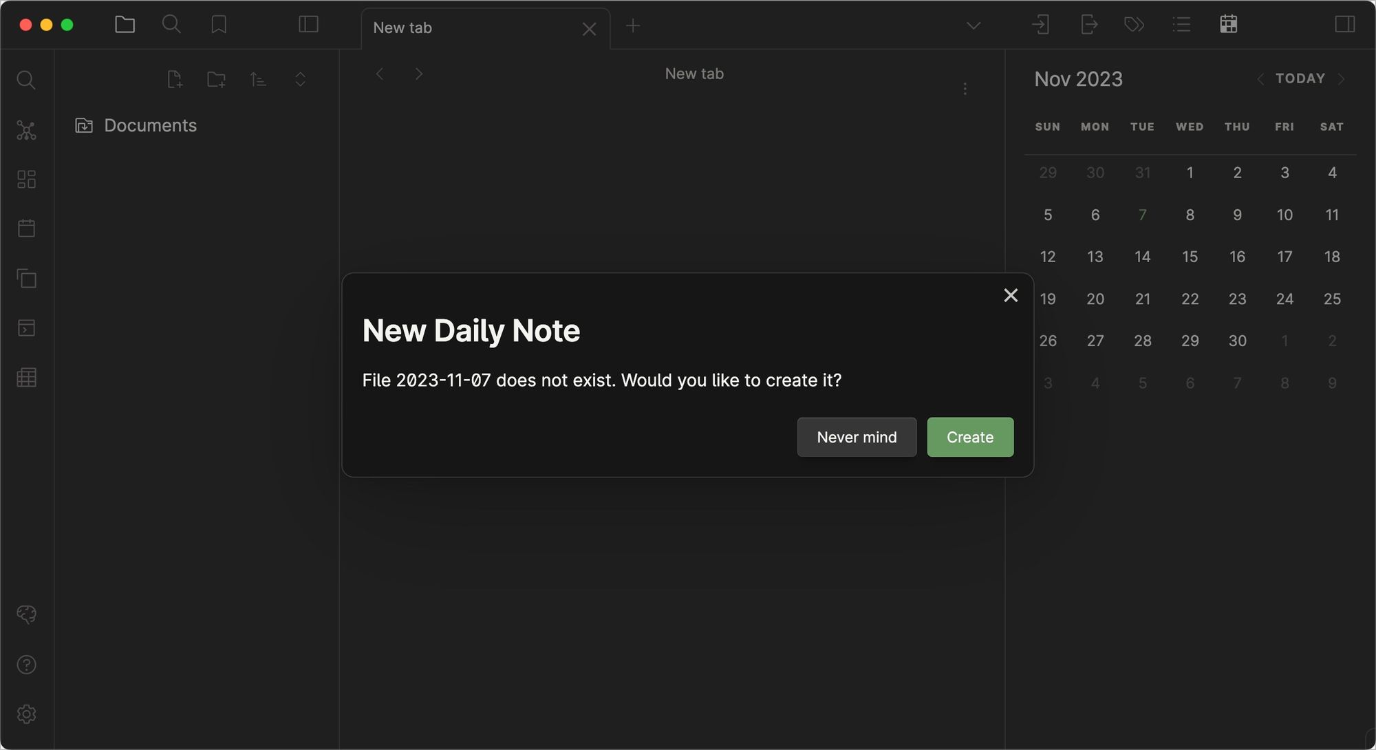Open the Tags pane icon

click(x=1134, y=25)
